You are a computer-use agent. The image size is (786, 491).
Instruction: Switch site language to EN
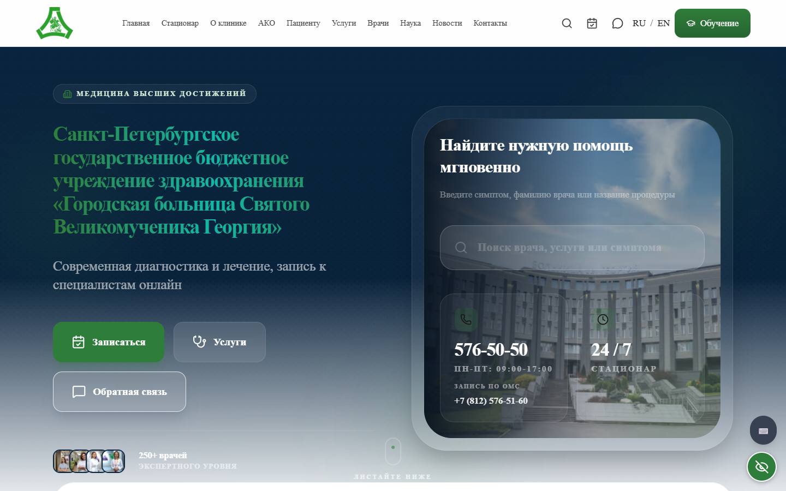click(x=663, y=23)
